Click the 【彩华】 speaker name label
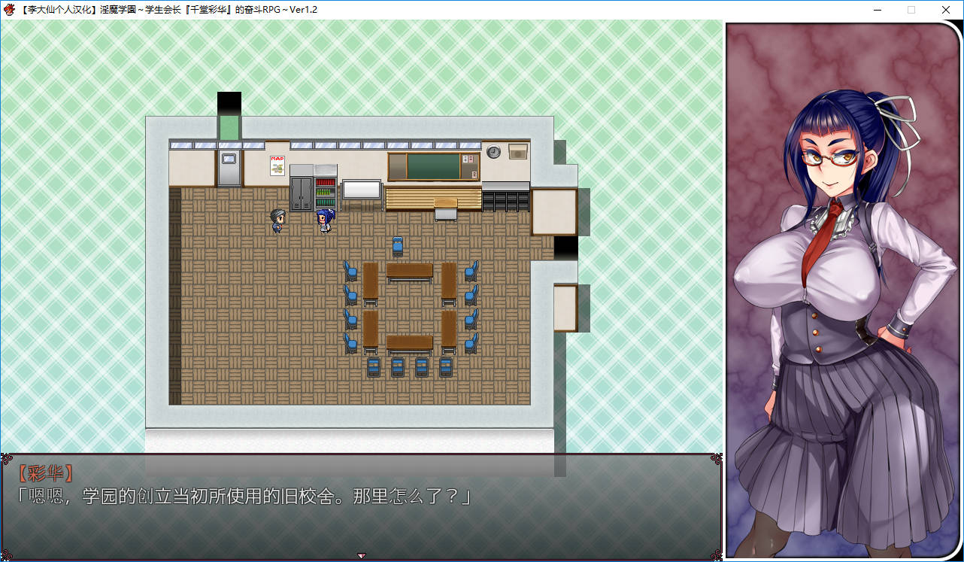The image size is (964, 562). tap(47, 474)
